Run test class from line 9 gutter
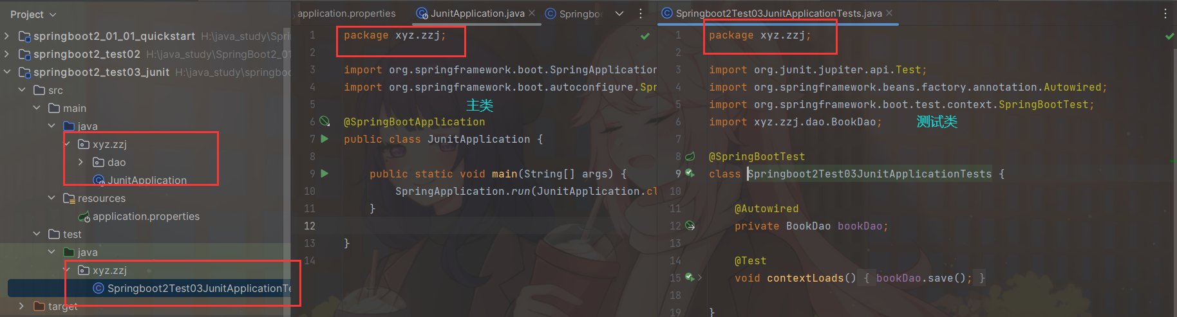The height and width of the screenshot is (317, 1177). 690,173
